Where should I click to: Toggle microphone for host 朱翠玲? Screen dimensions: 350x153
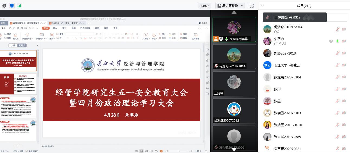tap(338, 41)
